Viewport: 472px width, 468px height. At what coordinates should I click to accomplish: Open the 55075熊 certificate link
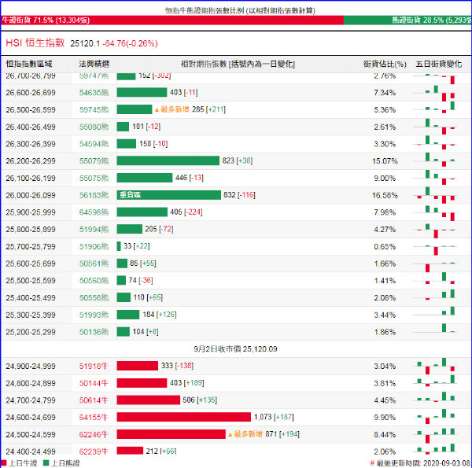[x=94, y=179]
